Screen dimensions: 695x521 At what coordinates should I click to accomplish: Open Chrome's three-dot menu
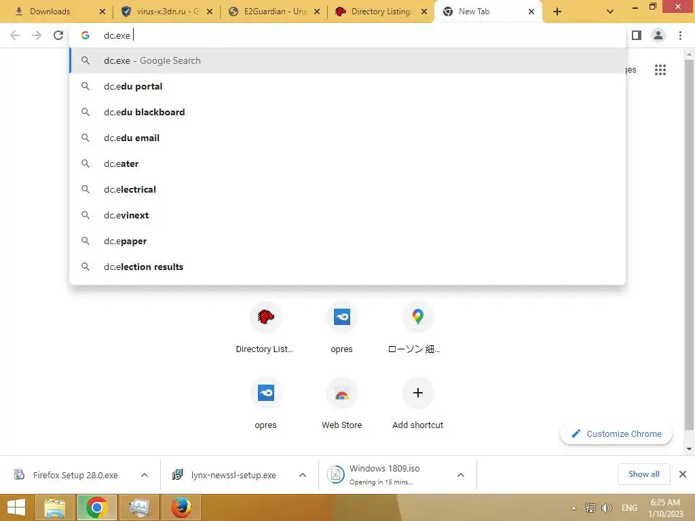pyautogui.click(x=680, y=35)
